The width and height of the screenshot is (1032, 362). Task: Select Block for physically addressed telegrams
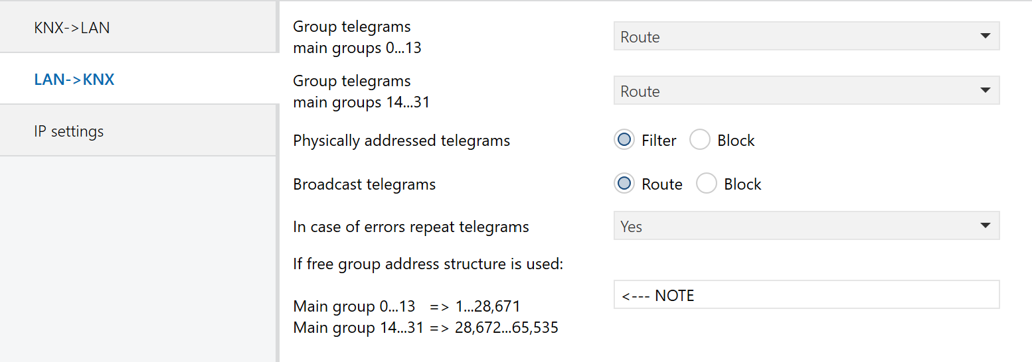pyautogui.click(x=700, y=141)
